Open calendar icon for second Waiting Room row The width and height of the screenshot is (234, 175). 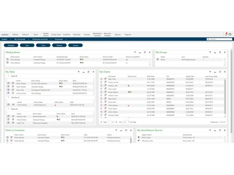click(7, 63)
